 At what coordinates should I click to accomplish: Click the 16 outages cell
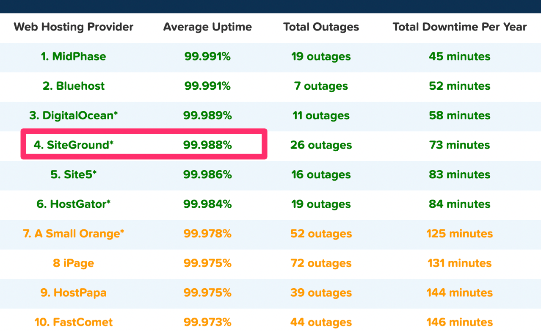click(x=321, y=175)
